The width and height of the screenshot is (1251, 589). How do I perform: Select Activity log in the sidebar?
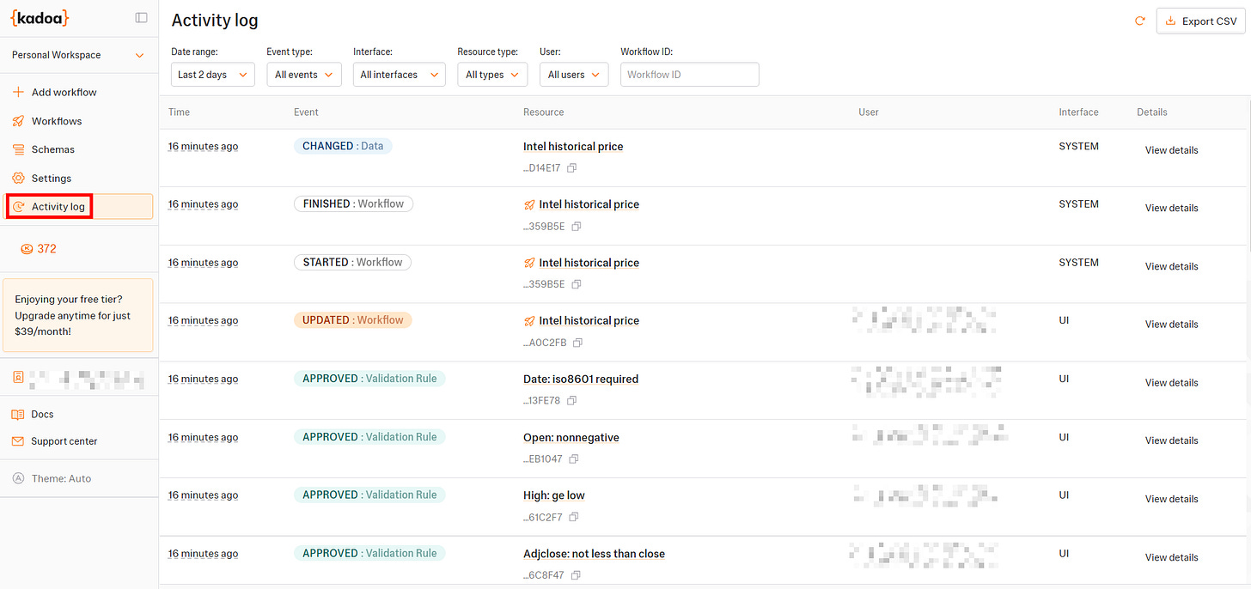coord(58,206)
